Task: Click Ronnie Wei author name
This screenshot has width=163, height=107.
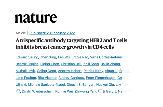Action: pyautogui.click(x=64, y=91)
